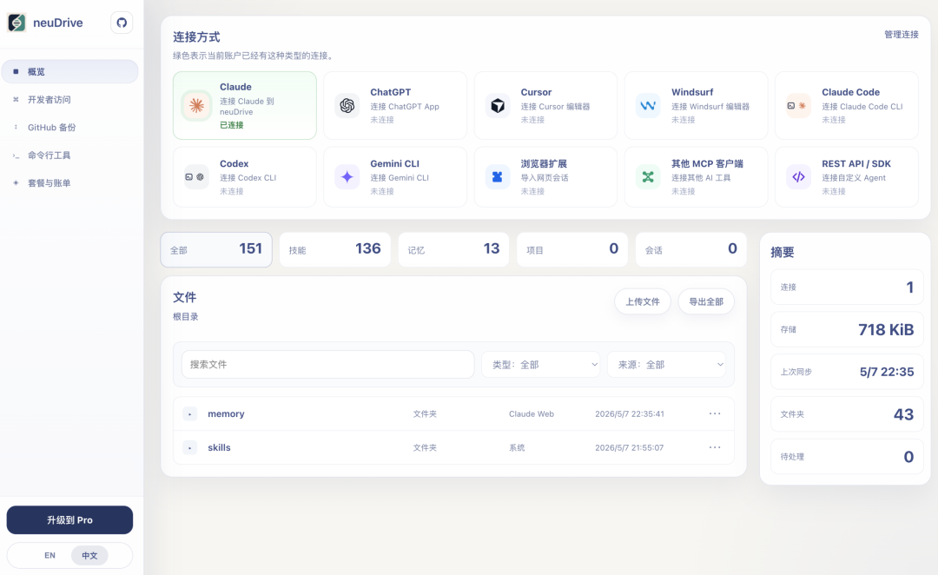
Task: Click the 2026/5/7 22:35:41 timestamp
Action: click(630, 414)
